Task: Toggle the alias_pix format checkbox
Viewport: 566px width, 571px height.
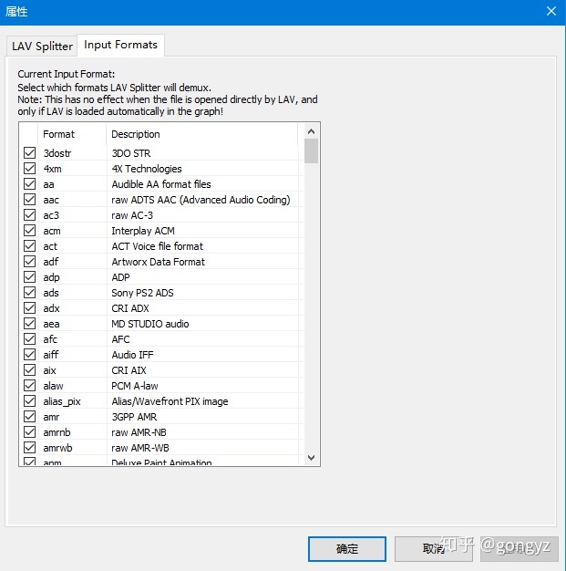Action: pyautogui.click(x=30, y=401)
